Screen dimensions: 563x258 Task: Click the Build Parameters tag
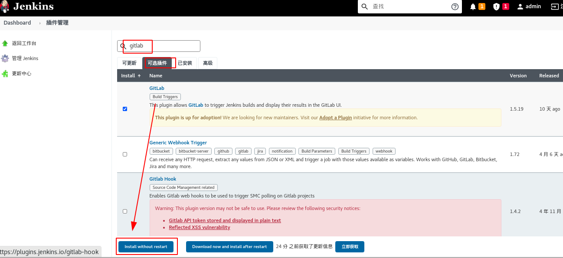pos(317,151)
